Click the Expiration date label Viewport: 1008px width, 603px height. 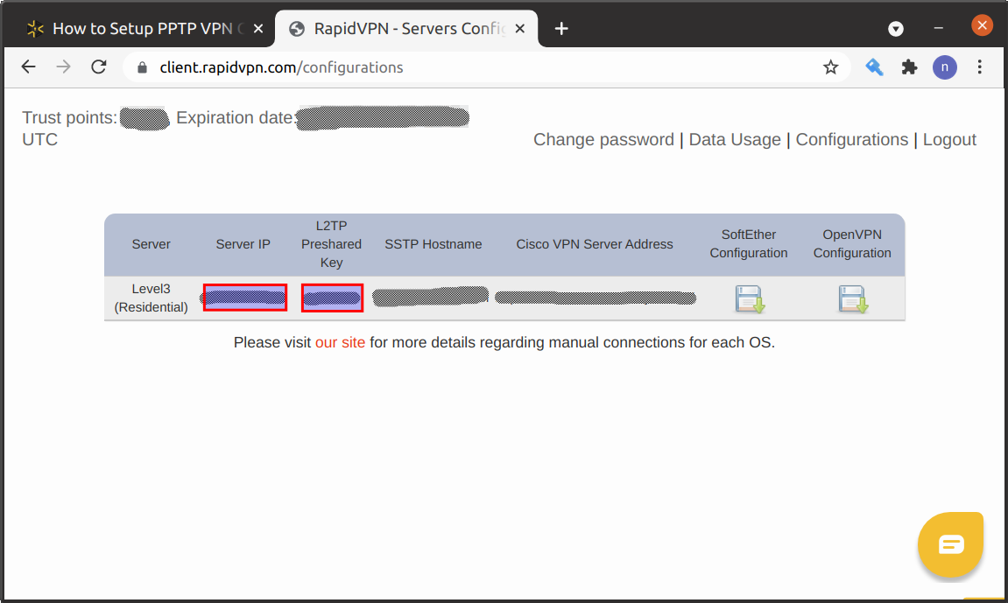[x=236, y=117]
